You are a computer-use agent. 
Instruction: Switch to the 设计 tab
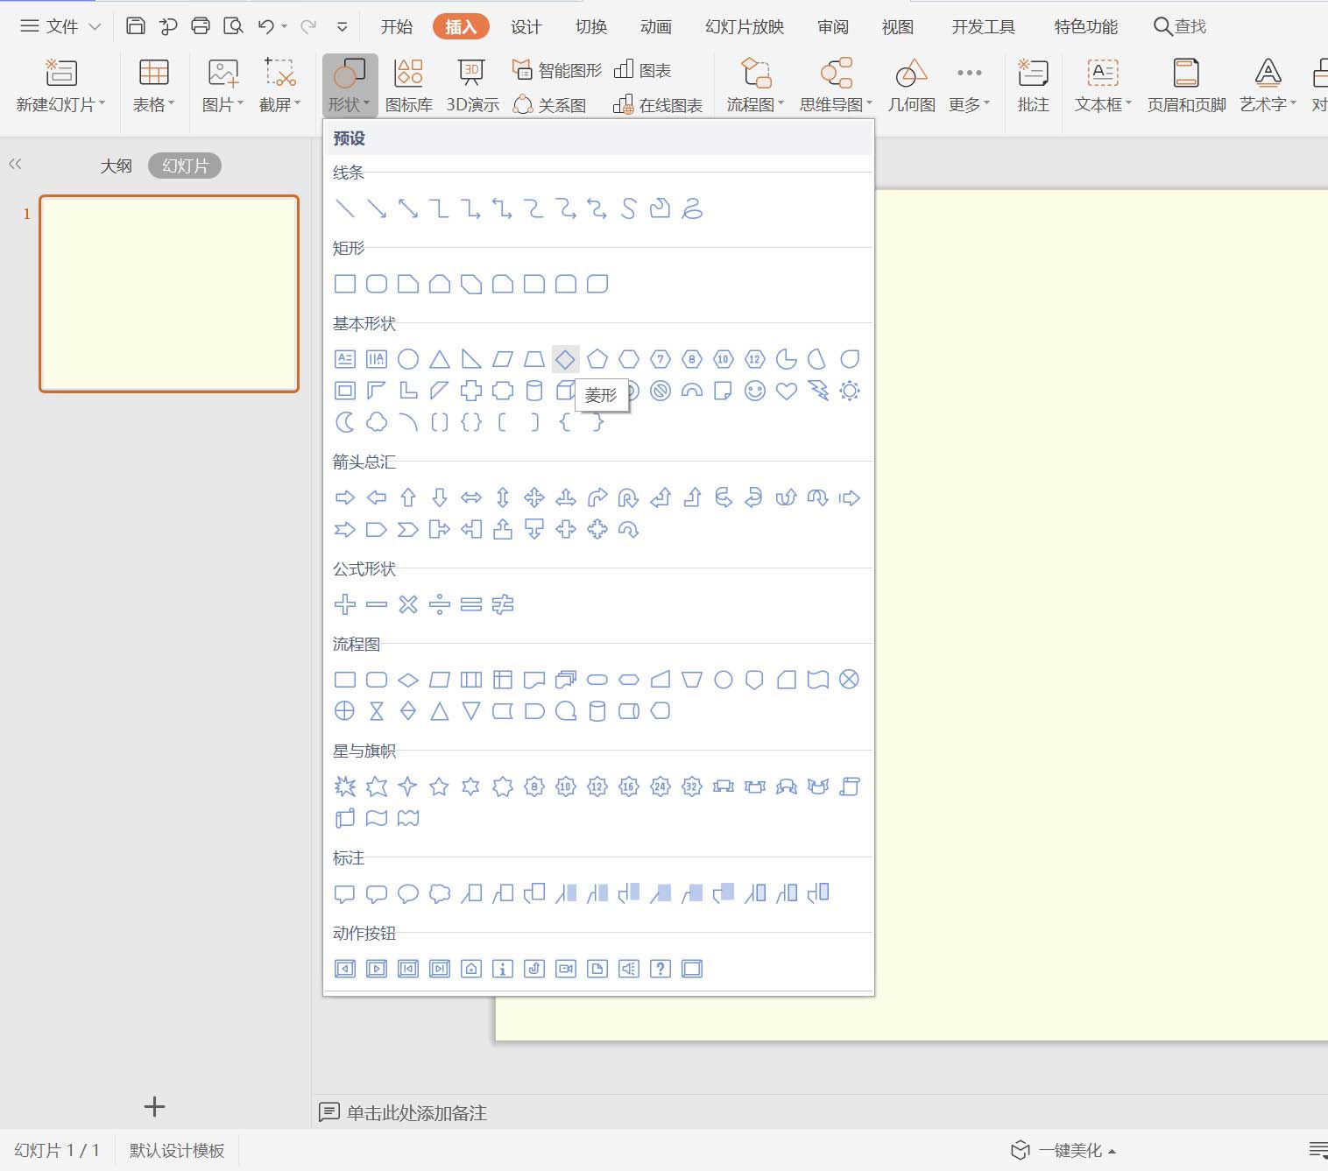click(x=526, y=26)
